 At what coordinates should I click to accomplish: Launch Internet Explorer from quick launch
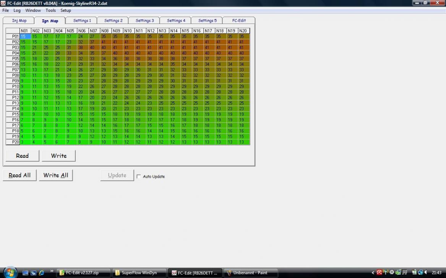point(41,273)
